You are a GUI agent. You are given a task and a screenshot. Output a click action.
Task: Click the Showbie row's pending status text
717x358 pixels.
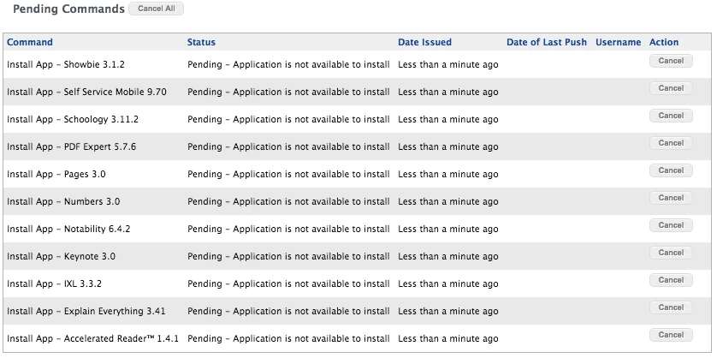tap(288, 64)
